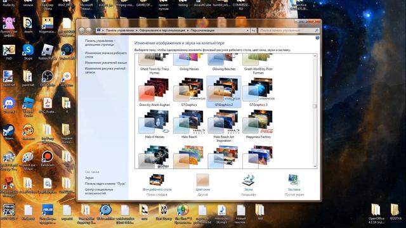
Task: Open Изменение указателей мыши link
Action: [106, 63]
